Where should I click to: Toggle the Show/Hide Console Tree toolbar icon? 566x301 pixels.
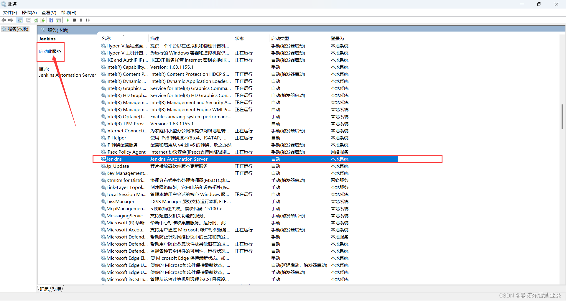[20, 20]
